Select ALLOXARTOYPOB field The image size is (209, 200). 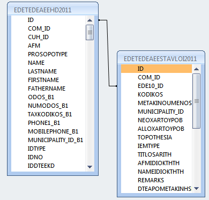[156, 129]
